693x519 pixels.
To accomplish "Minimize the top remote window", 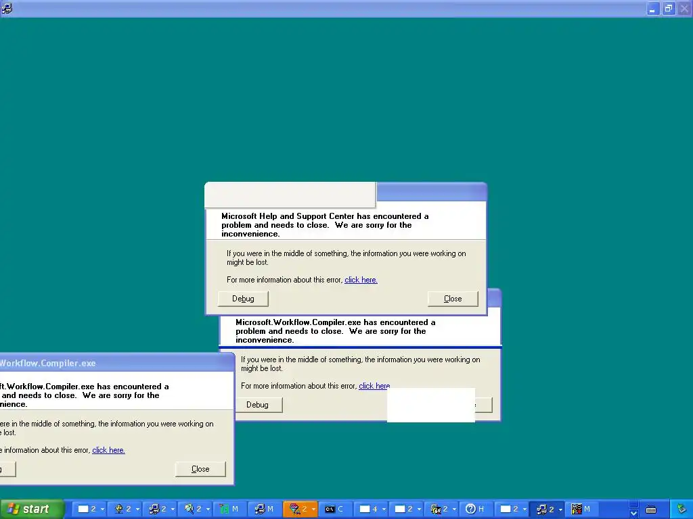I will coord(653,8).
